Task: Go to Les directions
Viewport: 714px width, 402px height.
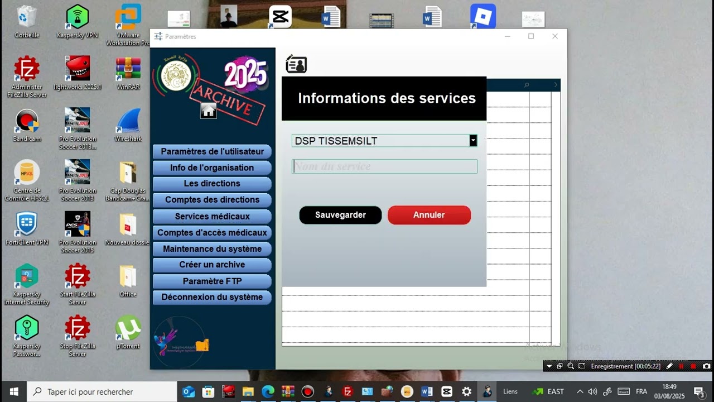Action: click(x=212, y=183)
